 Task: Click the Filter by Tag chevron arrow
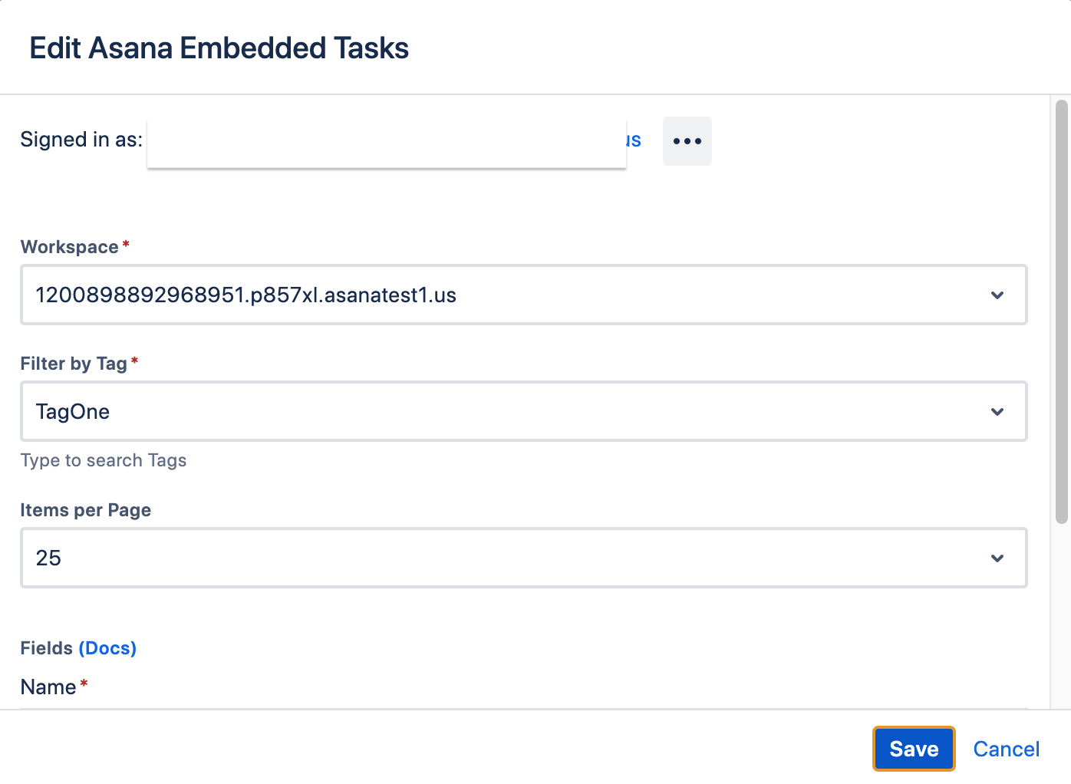point(997,412)
